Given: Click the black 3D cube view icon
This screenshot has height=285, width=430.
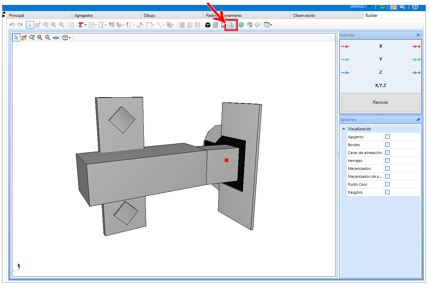Looking at the screenshot, I should coord(208,25).
